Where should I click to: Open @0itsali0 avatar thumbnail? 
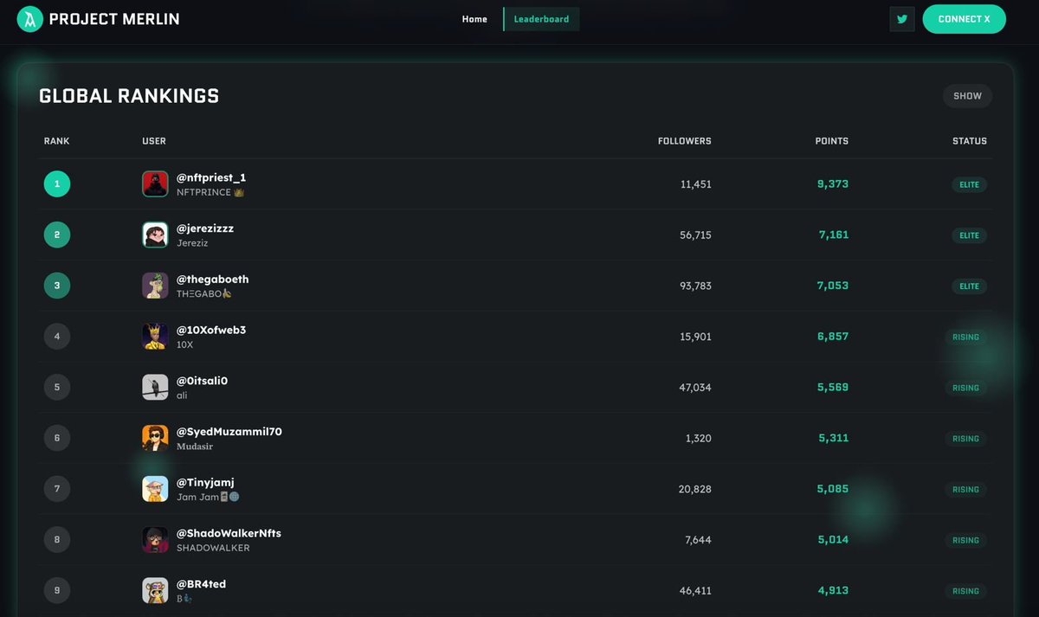(155, 388)
